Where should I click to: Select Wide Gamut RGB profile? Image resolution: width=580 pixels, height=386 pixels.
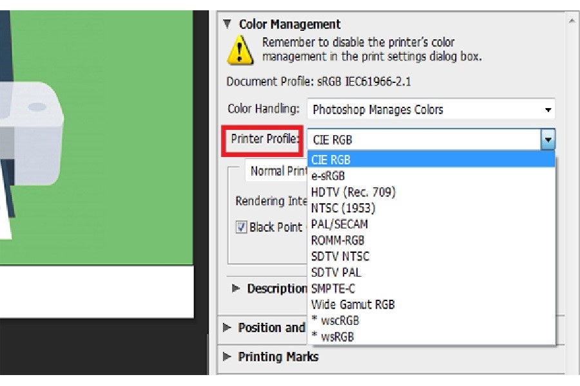pyautogui.click(x=353, y=304)
